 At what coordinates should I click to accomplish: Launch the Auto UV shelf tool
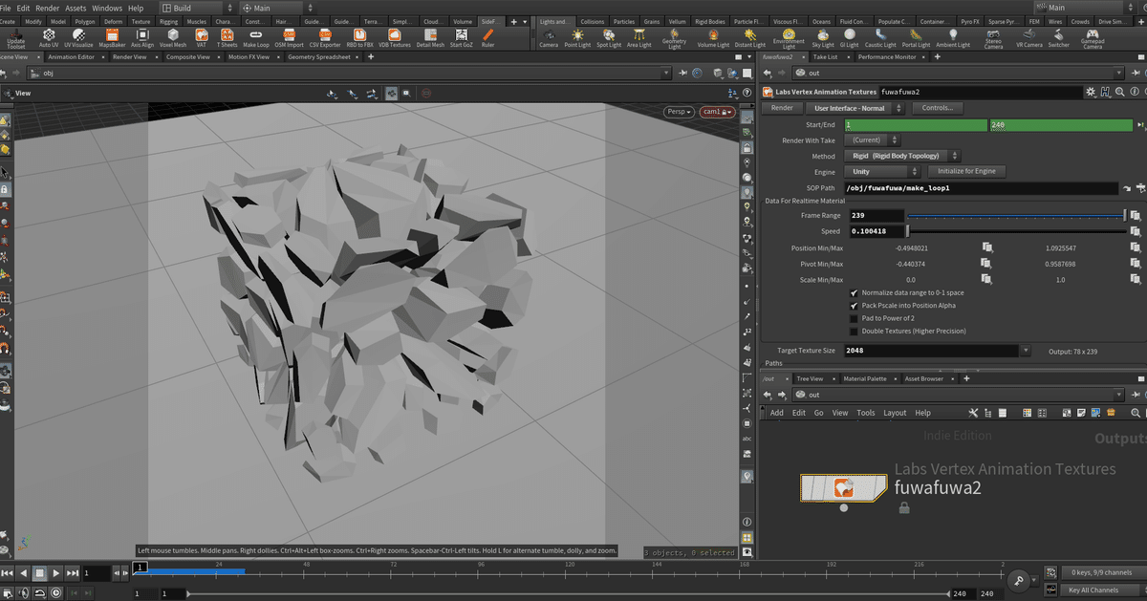(x=49, y=37)
